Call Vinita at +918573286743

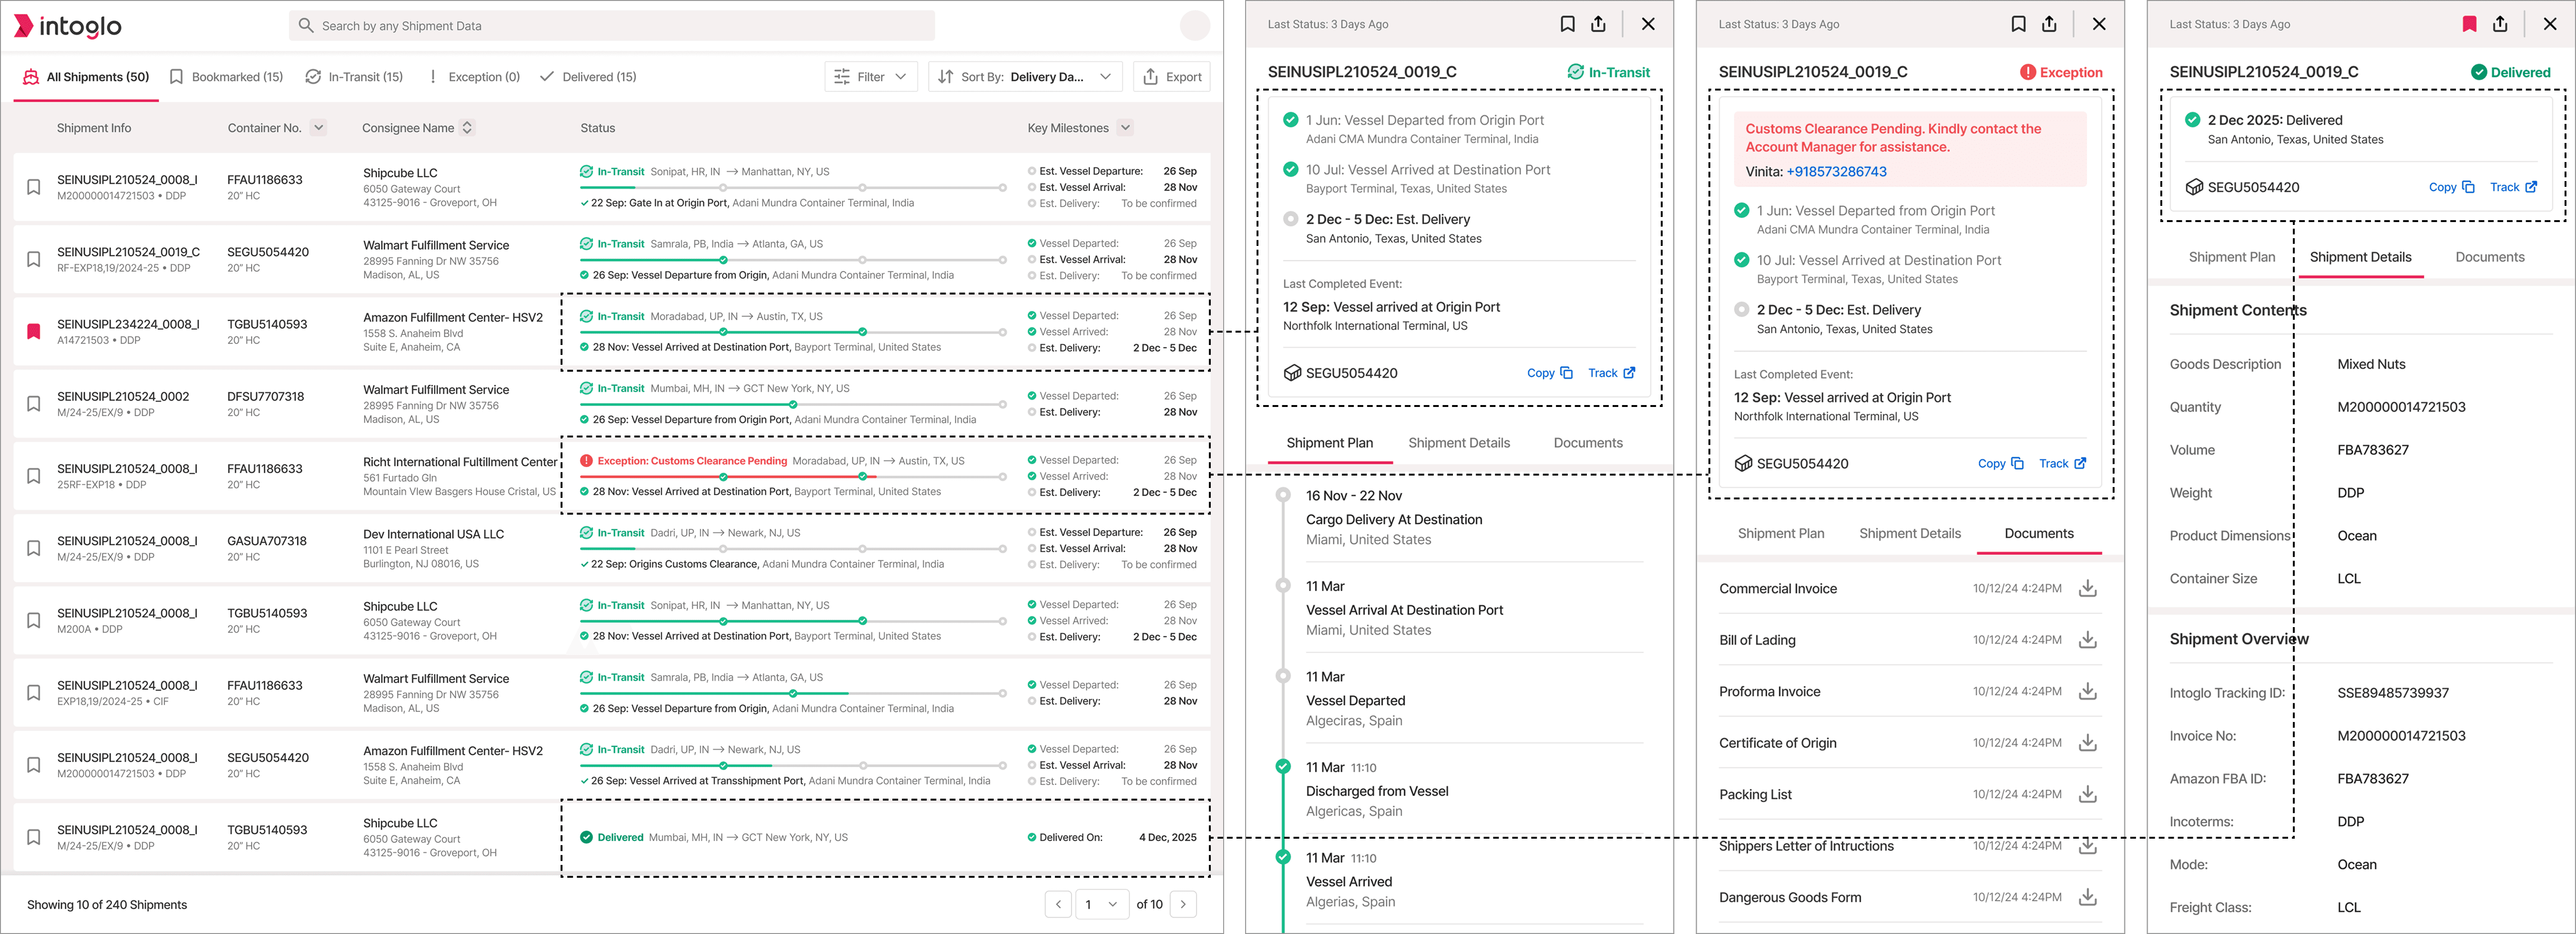[x=1836, y=172]
